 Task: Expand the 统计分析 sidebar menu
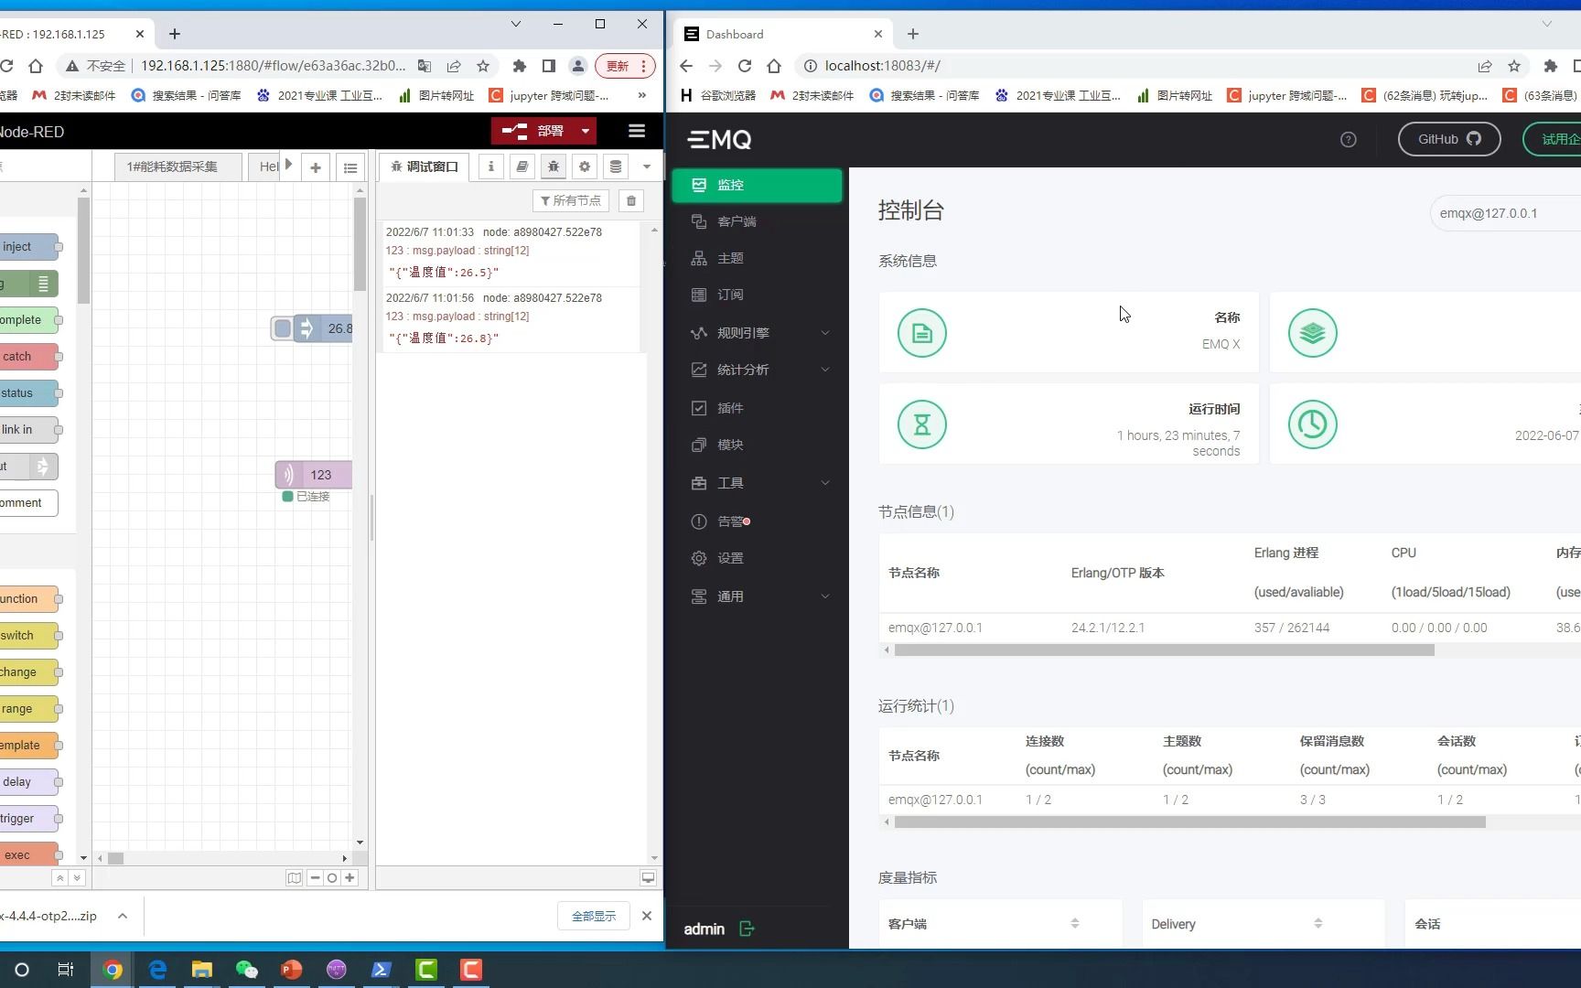(x=757, y=370)
